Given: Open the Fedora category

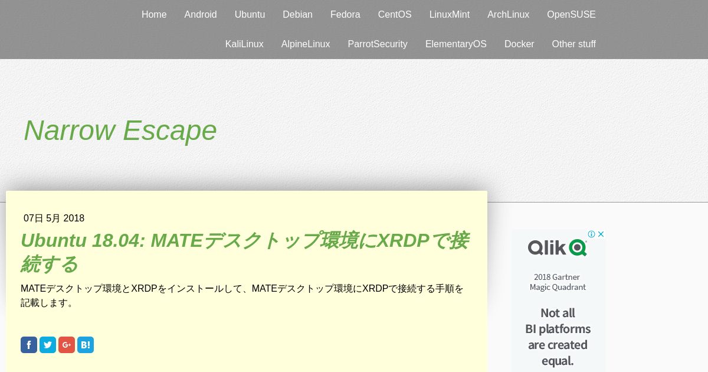Looking at the screenshot, I should tap(345, 15).
